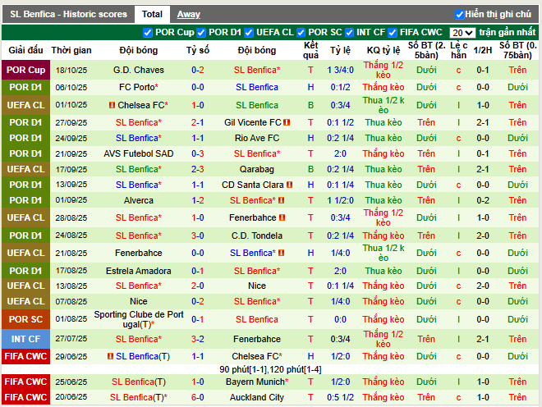
Task: Click the Kết quả column header
Action: (x=310, y=50)
